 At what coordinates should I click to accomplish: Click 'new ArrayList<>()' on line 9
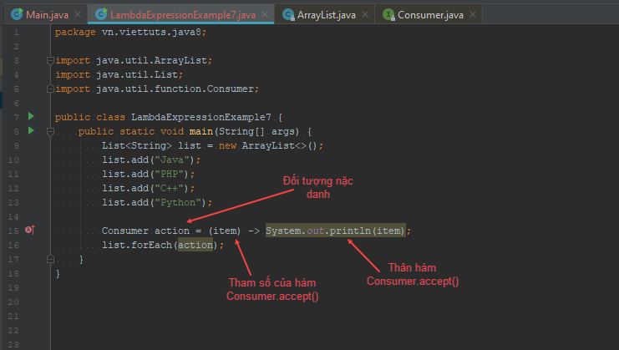(268, 145)
